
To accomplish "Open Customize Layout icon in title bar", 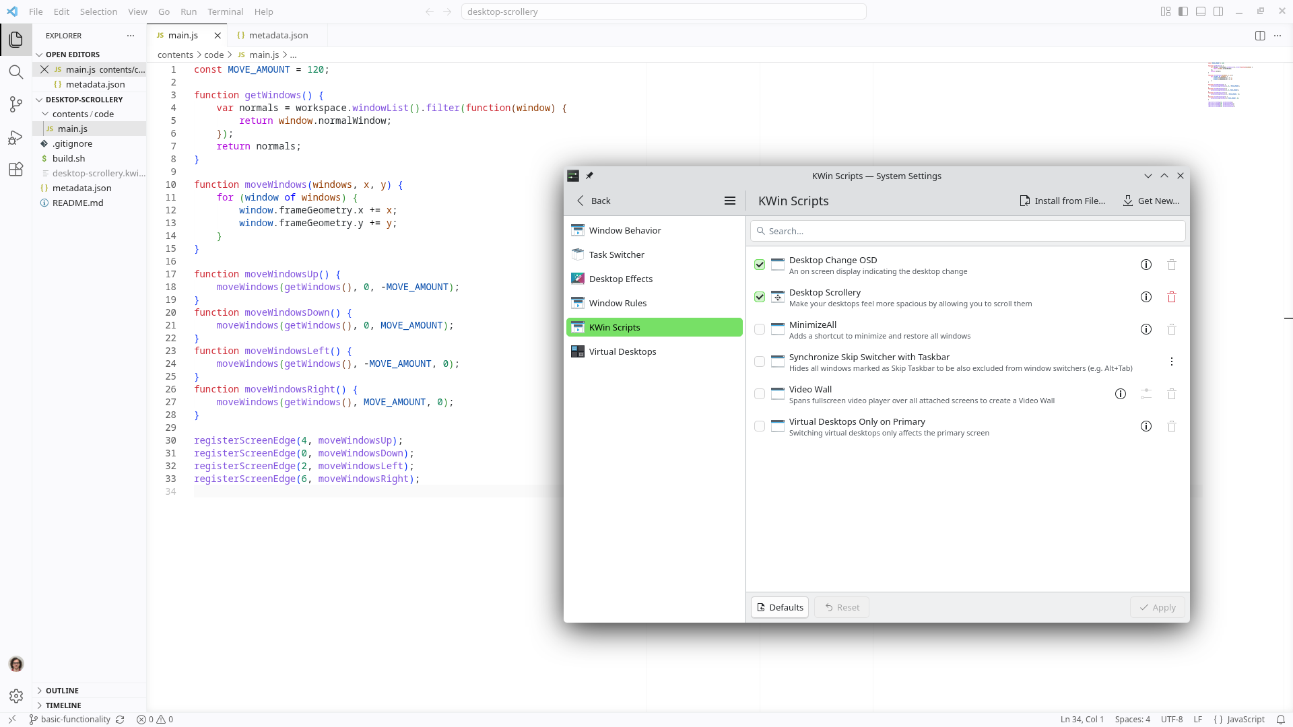I will [1166, 11].
